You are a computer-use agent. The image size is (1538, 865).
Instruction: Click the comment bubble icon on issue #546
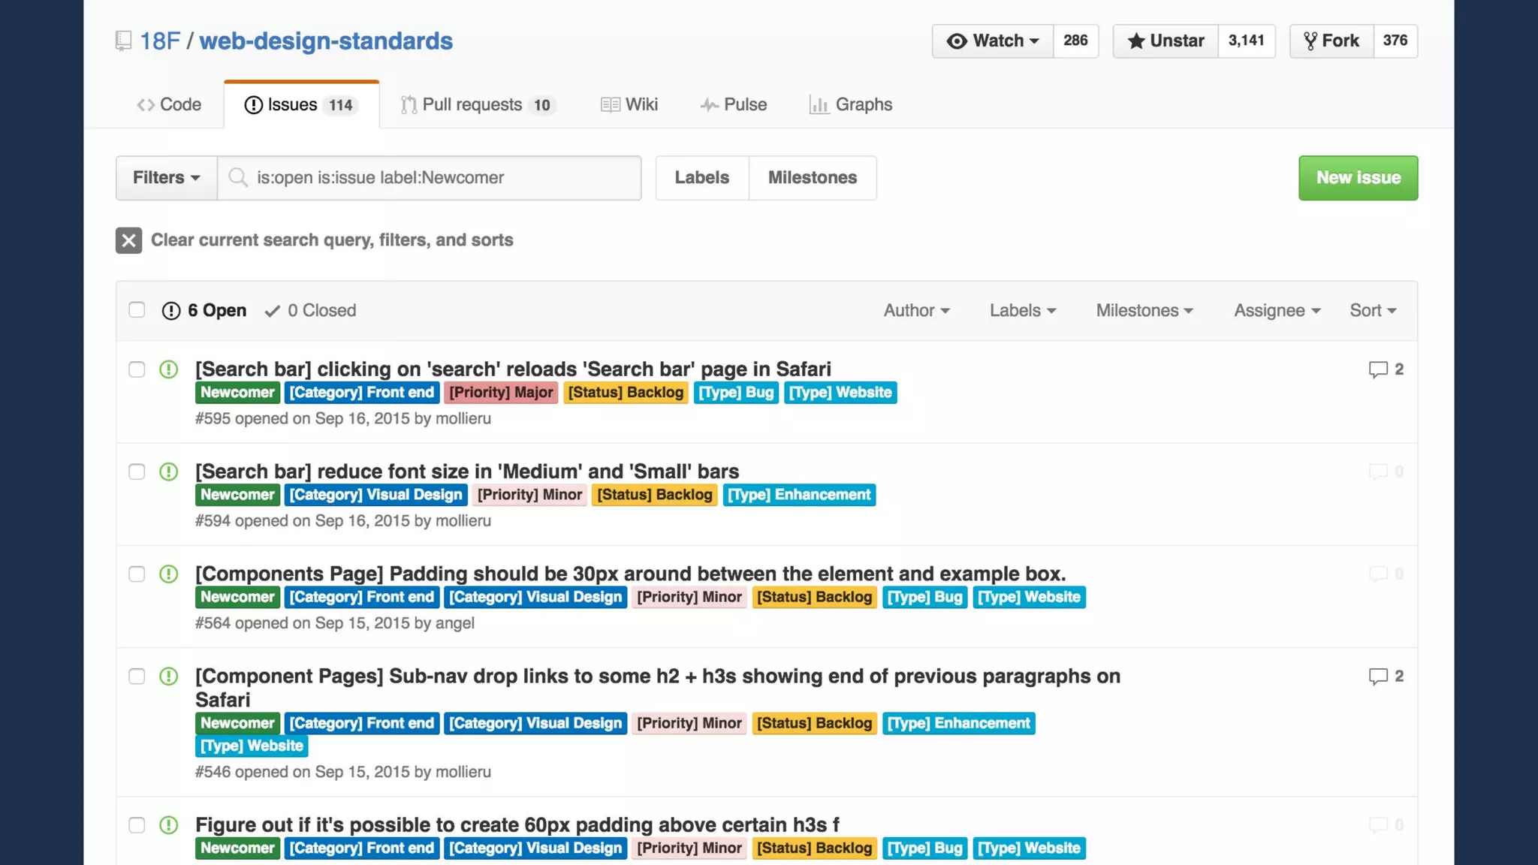[1377, 677]
